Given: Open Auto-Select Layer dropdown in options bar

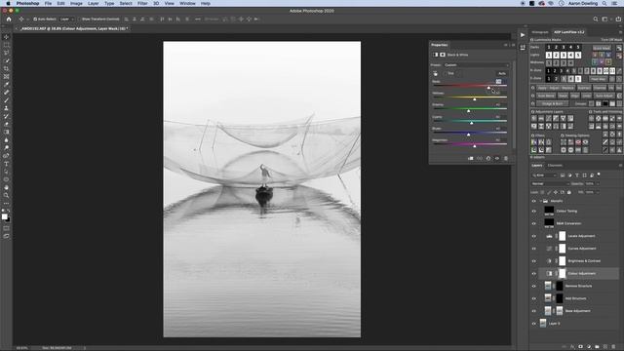Looking at the screenshot, I should coord(67,19).
